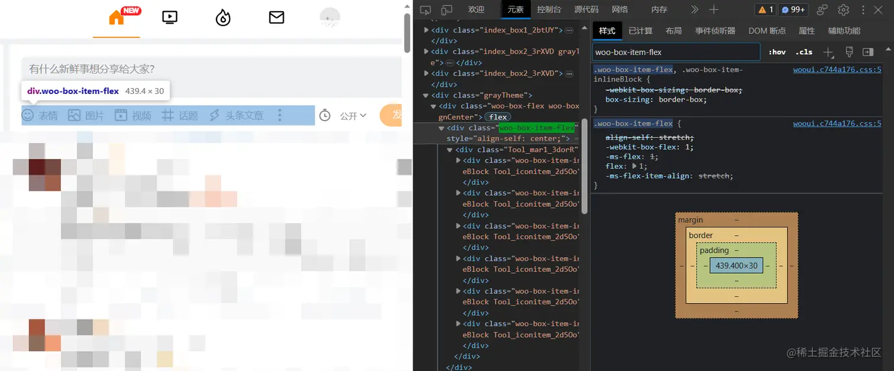
Task: Toggle the .cls class editor
Action: pos(804,52)
